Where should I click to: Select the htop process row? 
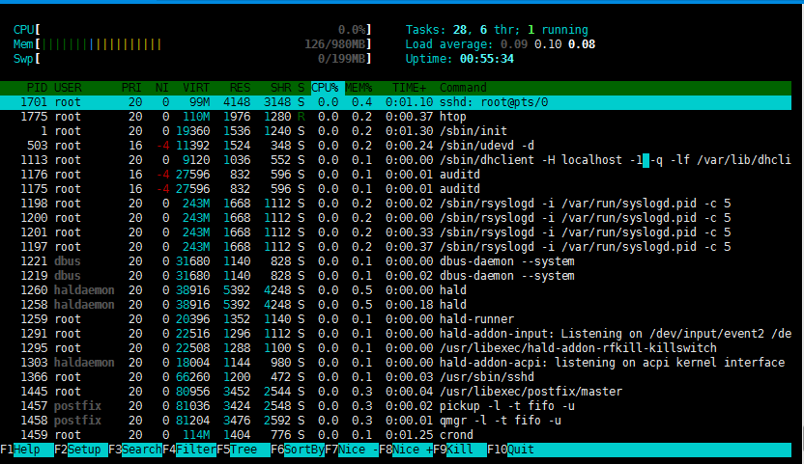(x=395, y=117)
